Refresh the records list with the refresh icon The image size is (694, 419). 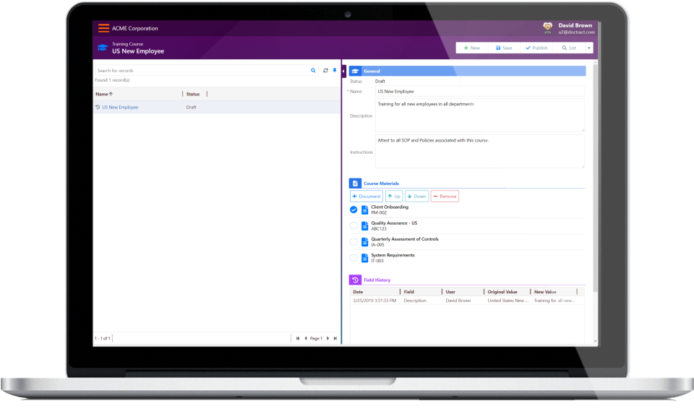(x=325, y=70)
